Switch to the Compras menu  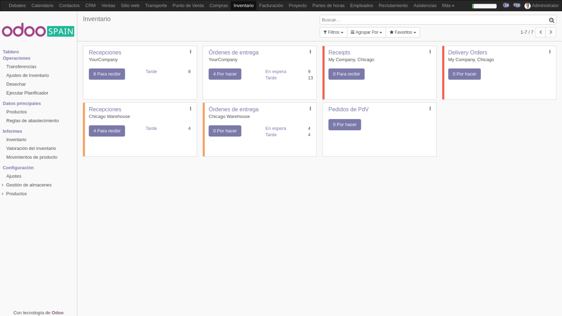pyautogui.click(x=218, y=5)
